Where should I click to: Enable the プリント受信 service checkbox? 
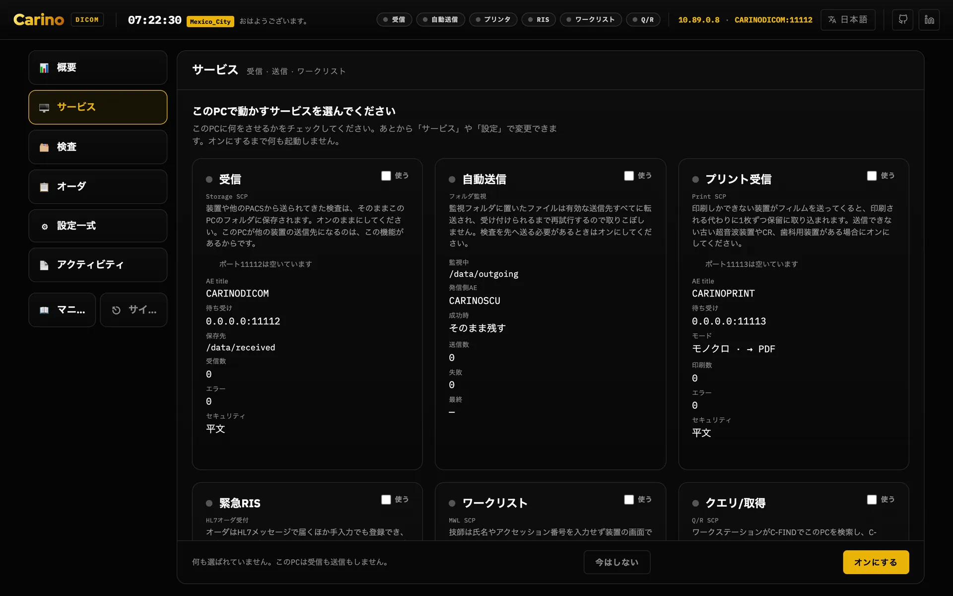pos(872,176)
